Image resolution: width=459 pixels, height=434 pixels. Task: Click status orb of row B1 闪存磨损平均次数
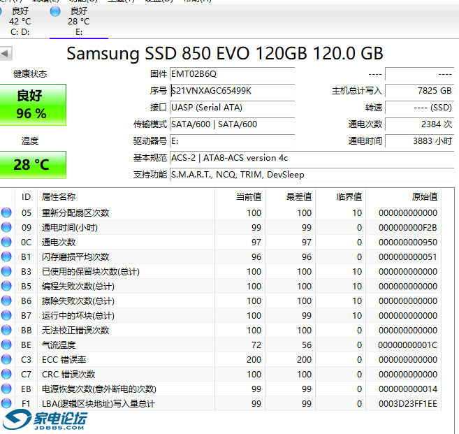pyautogui.click(x=6, y=256)
